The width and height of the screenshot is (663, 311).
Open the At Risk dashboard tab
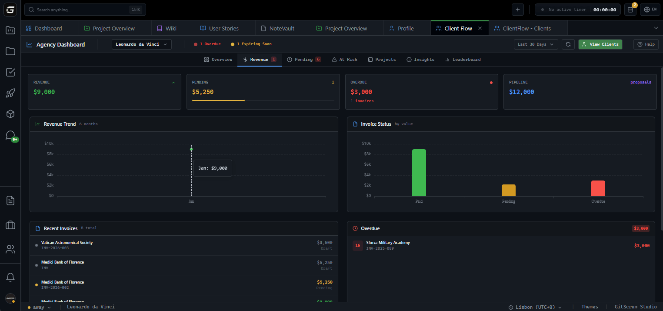[344, 59]
